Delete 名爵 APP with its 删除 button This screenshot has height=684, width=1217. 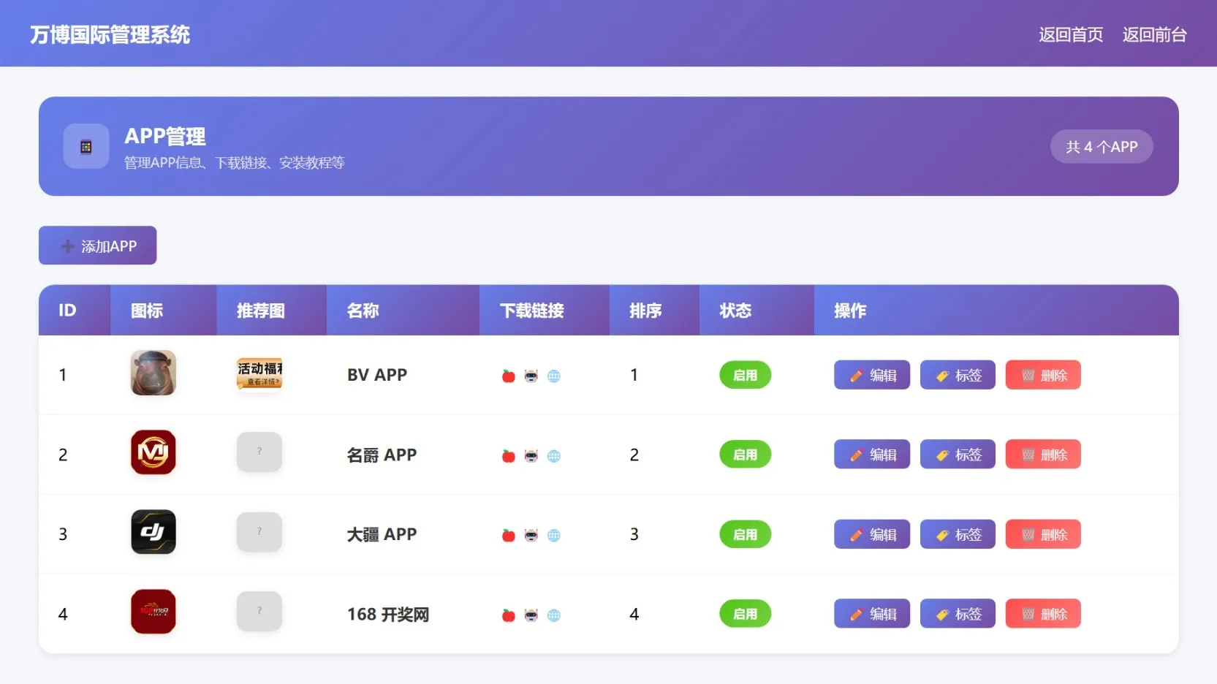[1043, 454]
